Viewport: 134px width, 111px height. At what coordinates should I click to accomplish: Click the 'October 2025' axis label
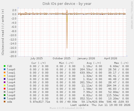[61, 58]
